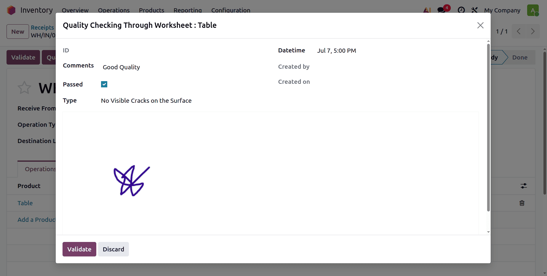Click the dialog vertical scrollbar
Viewport: 547px width, 276px height.
tap(488, 127)
